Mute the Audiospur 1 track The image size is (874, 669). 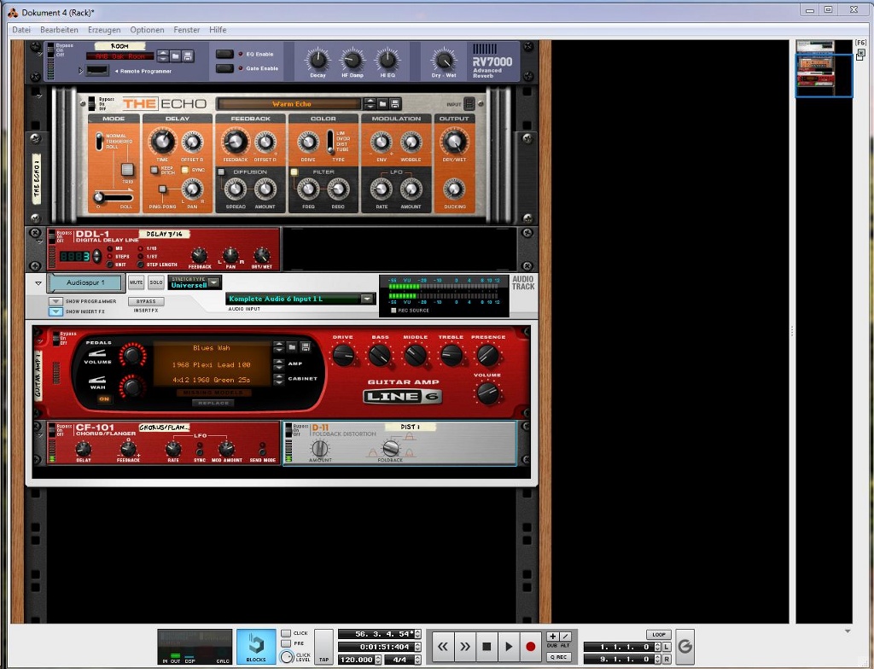pyautogui.click(x=135, y=282)
